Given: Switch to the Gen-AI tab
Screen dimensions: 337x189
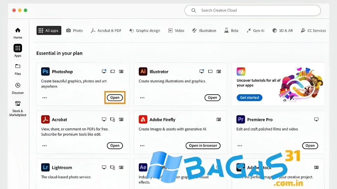Looking at the screenshot, I should click(255, 31).
